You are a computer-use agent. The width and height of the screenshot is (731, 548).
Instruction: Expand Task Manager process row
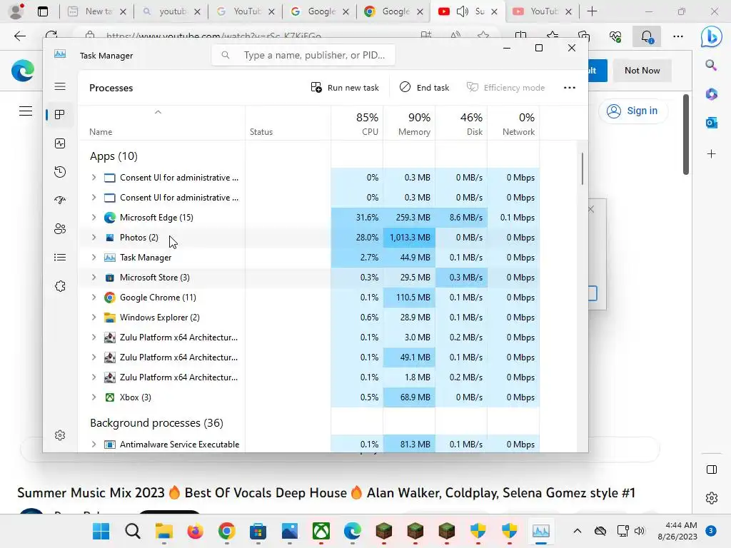[94, 257]
